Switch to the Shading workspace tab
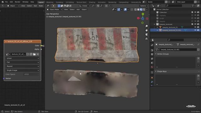The width and height of the screenshot is (201, 113). pyautogui.click(x=92, y=2)
